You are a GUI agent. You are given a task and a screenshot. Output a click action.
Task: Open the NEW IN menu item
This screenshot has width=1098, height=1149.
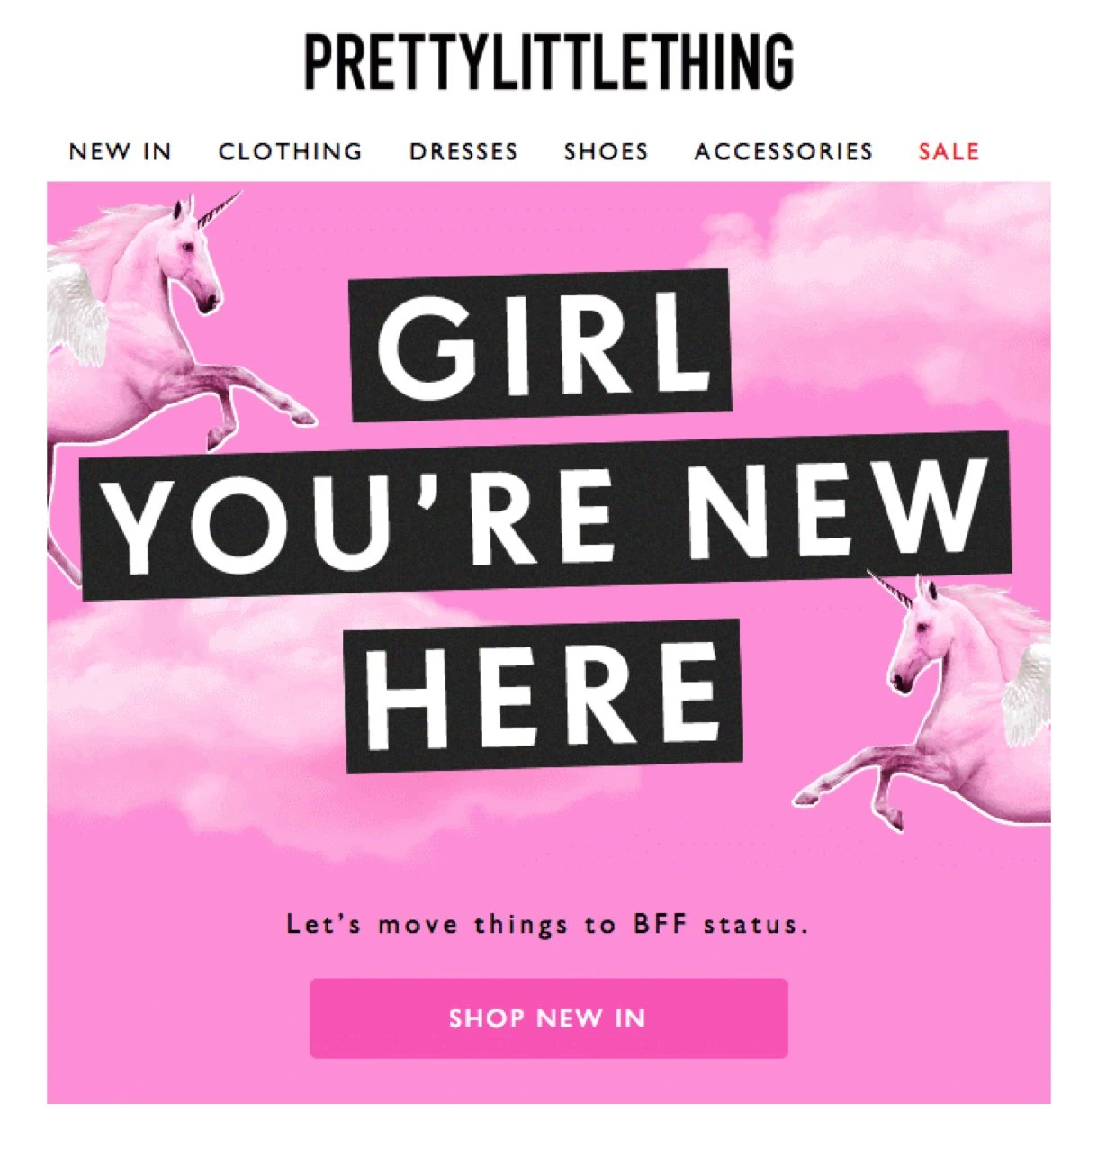(x=120, y=151)
